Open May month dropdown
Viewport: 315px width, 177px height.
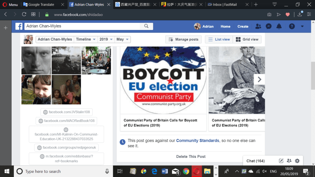coord(123,39)
